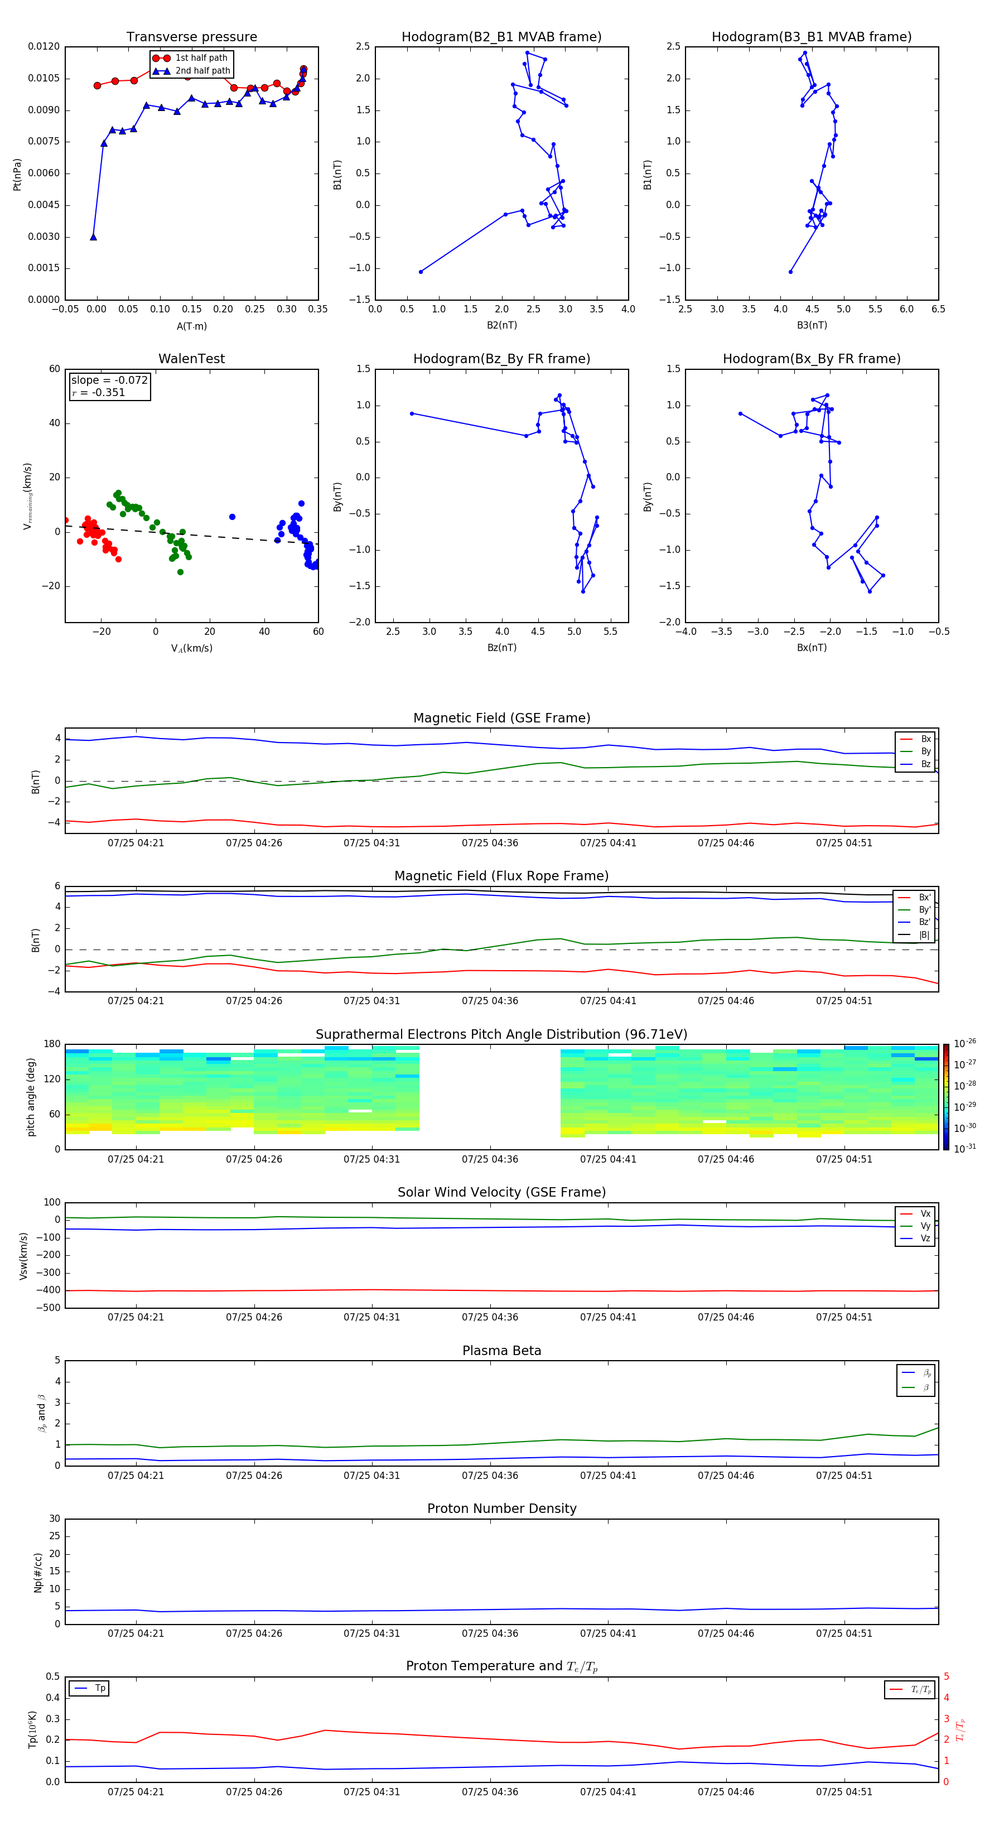Select the |B| legend entry in Flux Rope panel
This screenshot has width=1004, height=1841.
[x=915, y=936]
